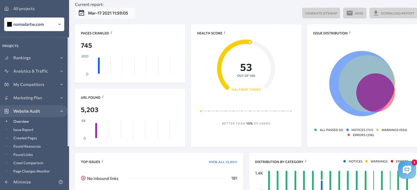Click the info icon next to Pages Crawled
The height and width of the screenshot is (190, 417).
111,33
